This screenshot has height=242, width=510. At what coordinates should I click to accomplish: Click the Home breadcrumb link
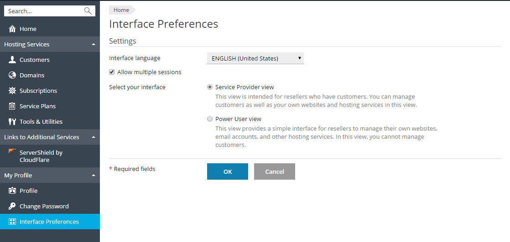pyautogui.click(x=121, y=10)
